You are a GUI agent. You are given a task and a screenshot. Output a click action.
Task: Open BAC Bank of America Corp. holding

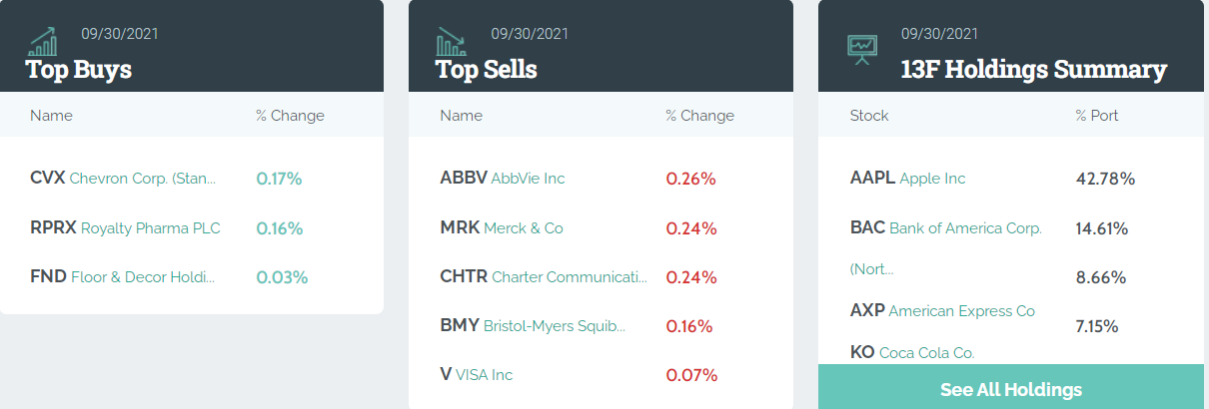[x=946, y=228]
